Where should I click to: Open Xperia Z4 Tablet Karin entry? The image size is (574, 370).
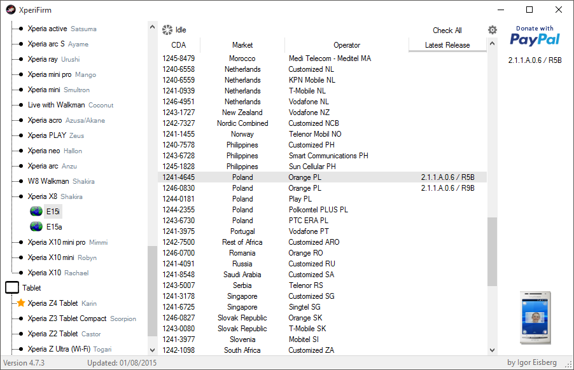click(x=62, y=303)
